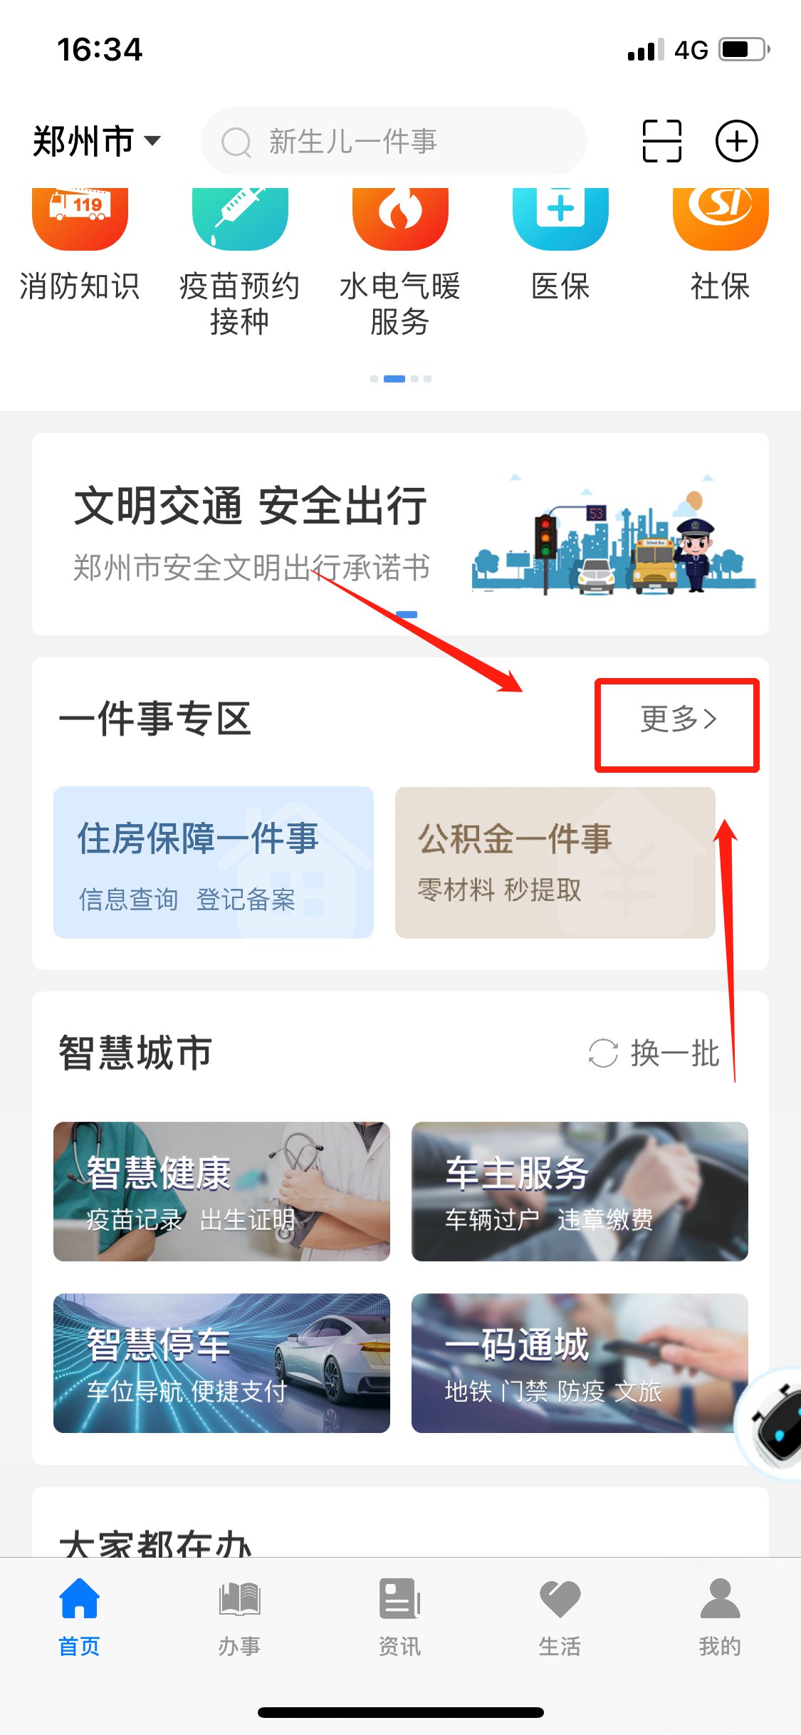
Task: Open the QR code scanner icon
Action: [x=661, y=141]
